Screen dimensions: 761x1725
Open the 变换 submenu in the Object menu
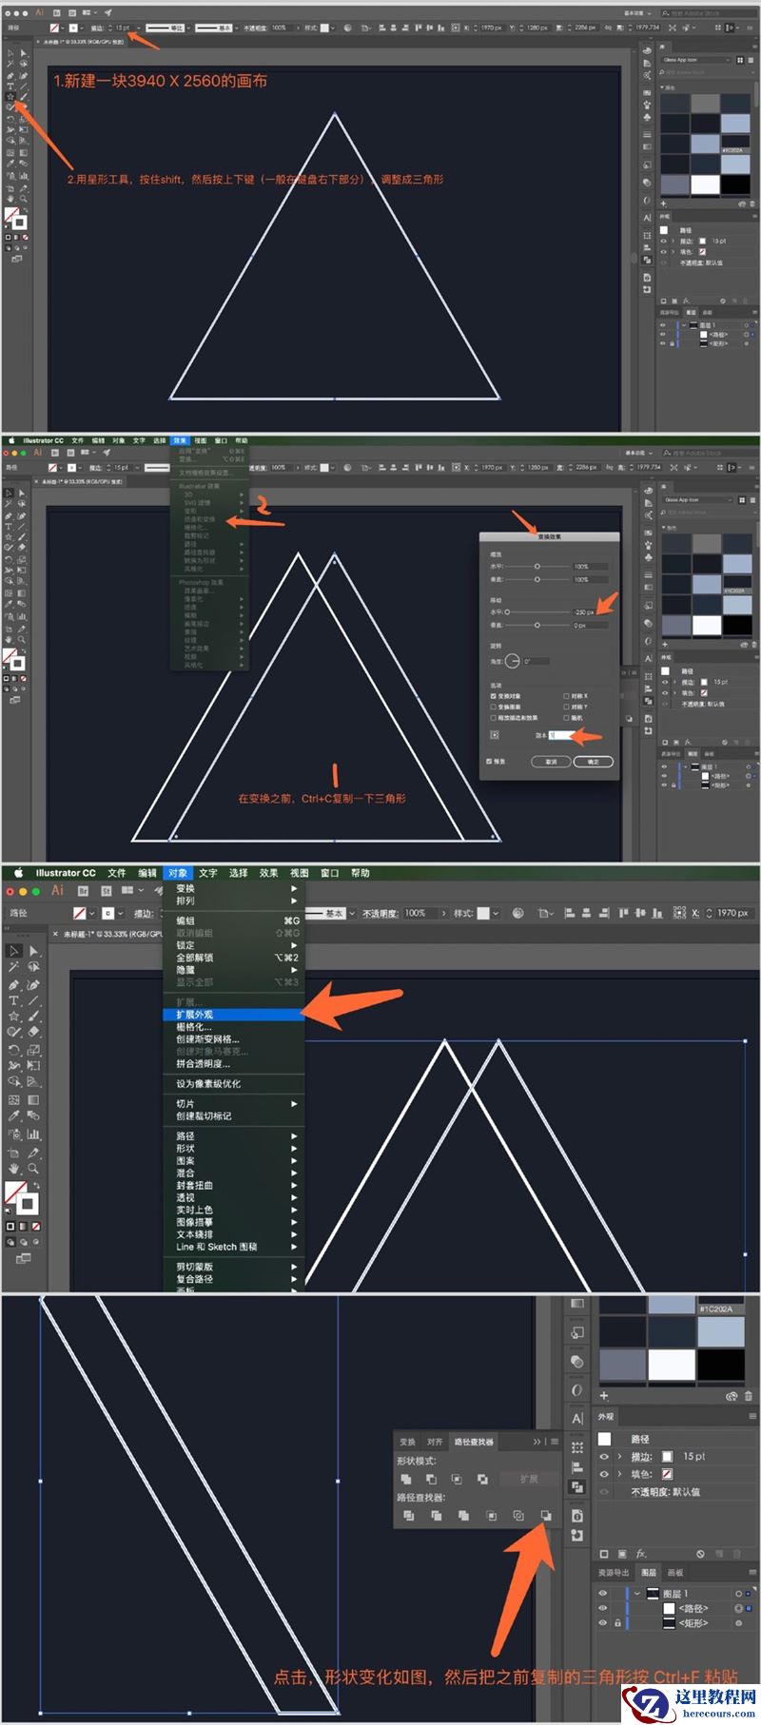235,888
